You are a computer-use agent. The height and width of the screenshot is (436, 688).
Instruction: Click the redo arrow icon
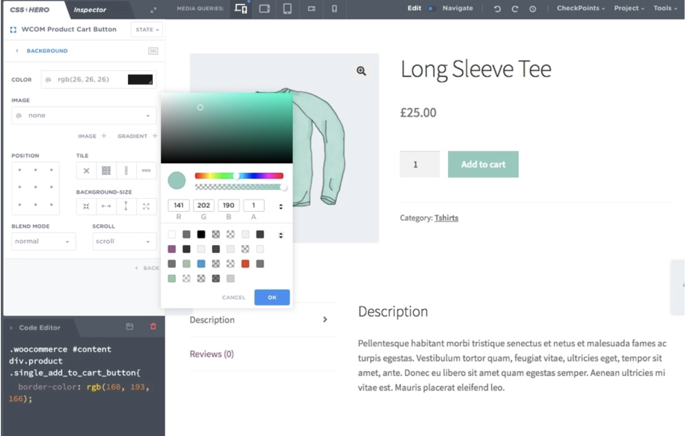515,9
